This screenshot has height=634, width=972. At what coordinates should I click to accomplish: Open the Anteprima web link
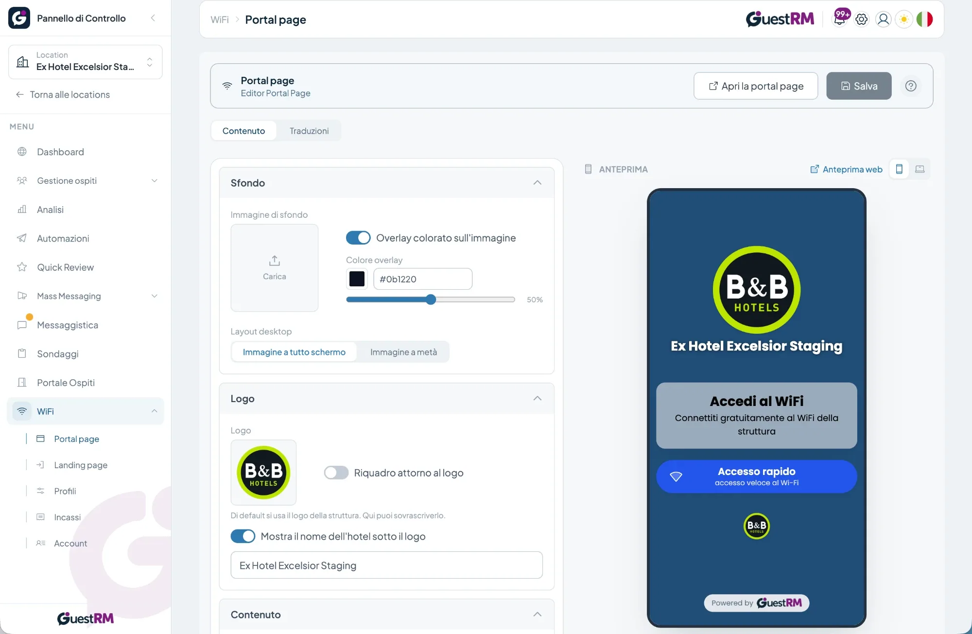pos(846,169)
